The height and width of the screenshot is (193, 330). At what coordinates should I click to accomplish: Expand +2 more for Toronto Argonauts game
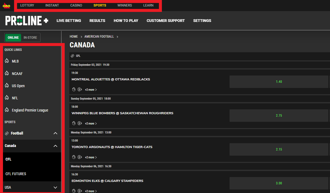click(x=91, y=157)
